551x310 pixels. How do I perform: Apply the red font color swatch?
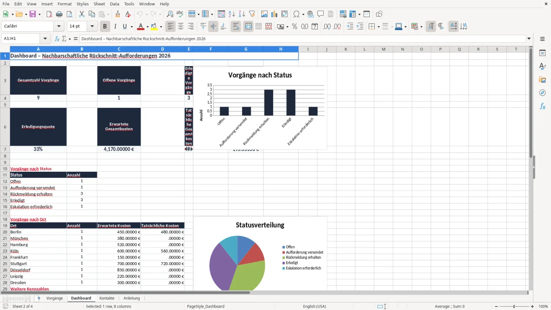click(141, 27)
